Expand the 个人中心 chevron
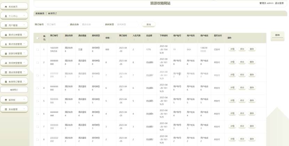 click(24, 16)
